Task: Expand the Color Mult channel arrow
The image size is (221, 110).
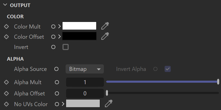Action: coord(59,26)
